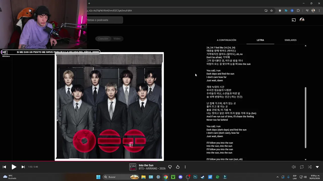Image resolution: width=323 pixels, height=181 pixels.
Task: Focus the artists or podcasts search box
Action: tap(105, 20)
